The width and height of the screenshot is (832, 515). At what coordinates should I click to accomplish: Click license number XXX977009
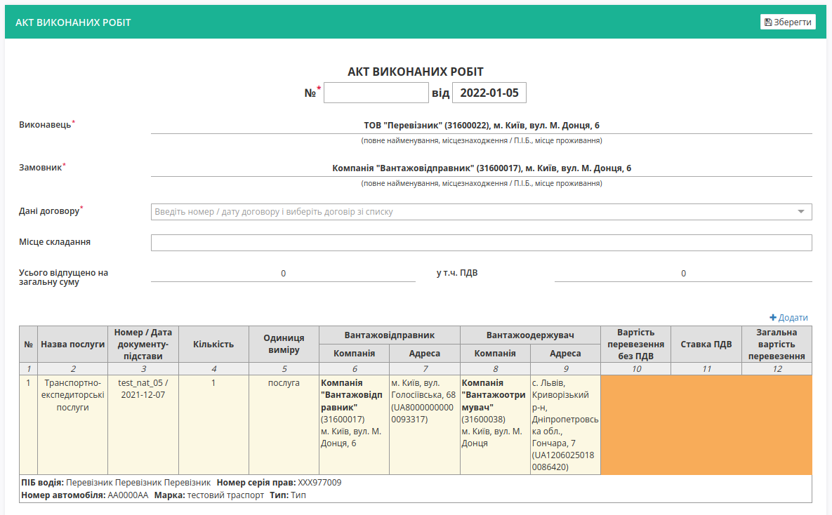pyautogui.click(x=319, y=483)
